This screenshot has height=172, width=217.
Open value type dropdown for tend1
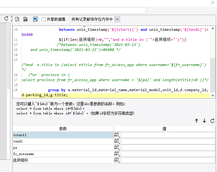tap(117, 141)
